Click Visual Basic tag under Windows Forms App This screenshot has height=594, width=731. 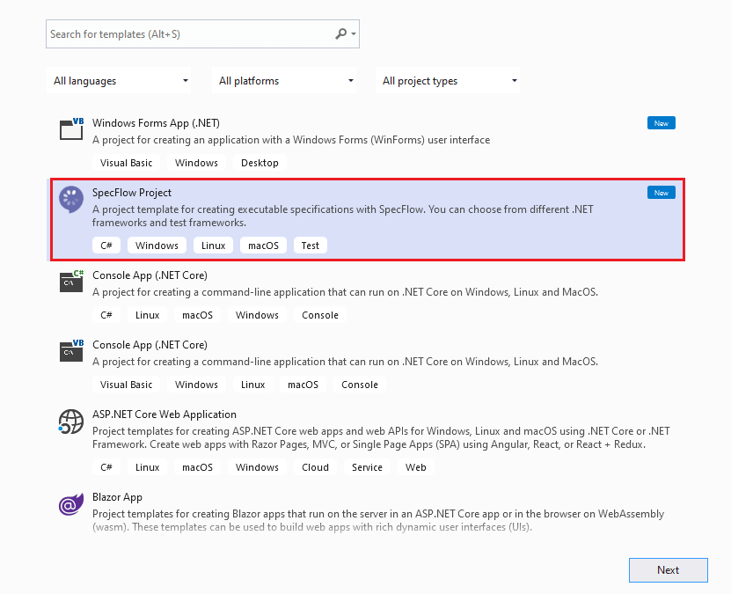126,163
